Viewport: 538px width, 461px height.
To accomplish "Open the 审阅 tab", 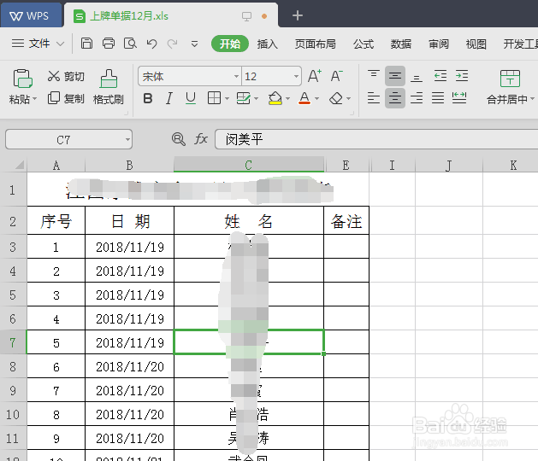I will 439,44.
